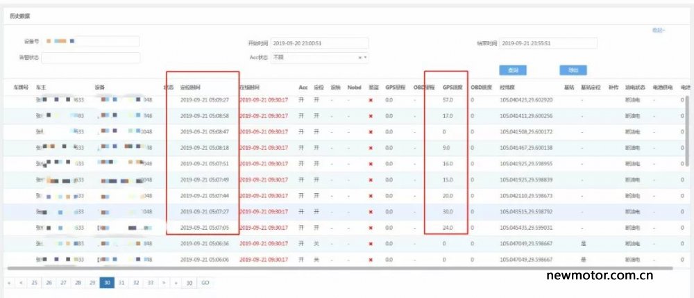
Task: Open page 33 in the pagination
Action: 151,283
